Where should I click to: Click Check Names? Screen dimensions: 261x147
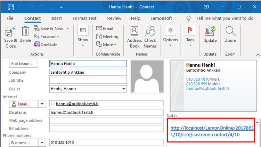pos(150,37)
